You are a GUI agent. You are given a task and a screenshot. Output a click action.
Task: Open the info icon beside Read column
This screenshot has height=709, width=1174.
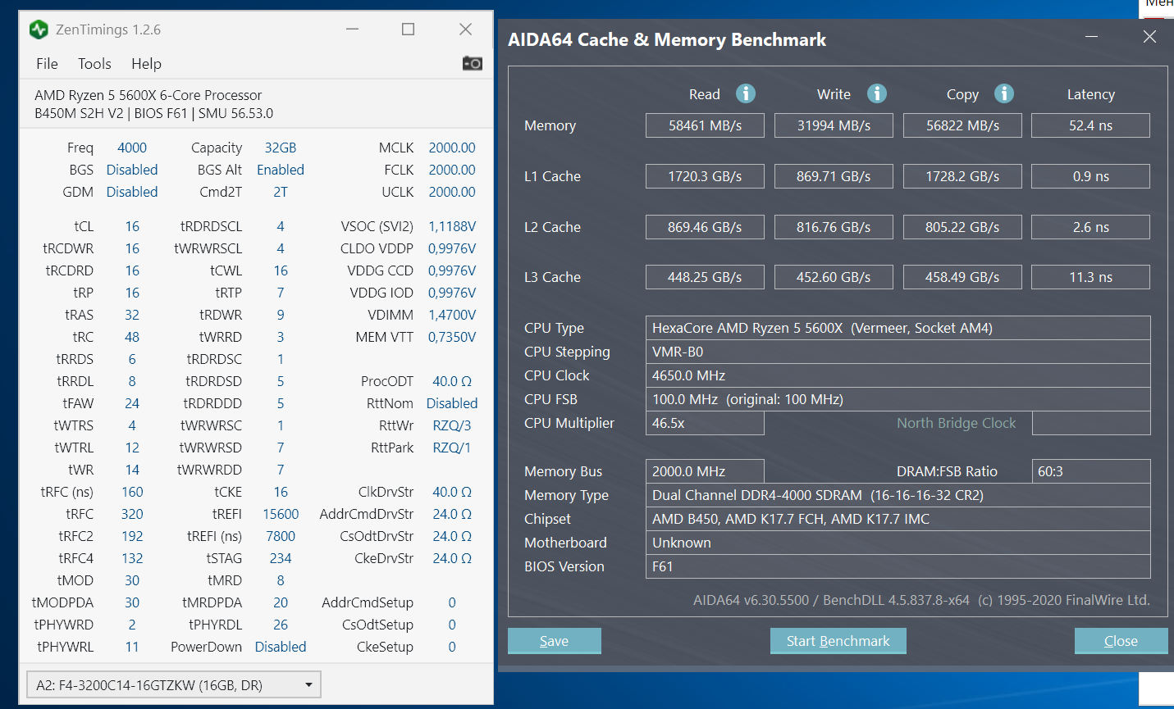(x=746, y=93)
